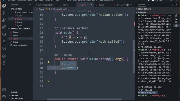Open the Source Control view
180x101 pixels.
4,13
